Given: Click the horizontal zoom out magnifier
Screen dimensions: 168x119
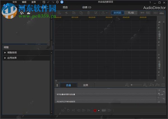Looking at the screenshot, I should tap(127, 85).
